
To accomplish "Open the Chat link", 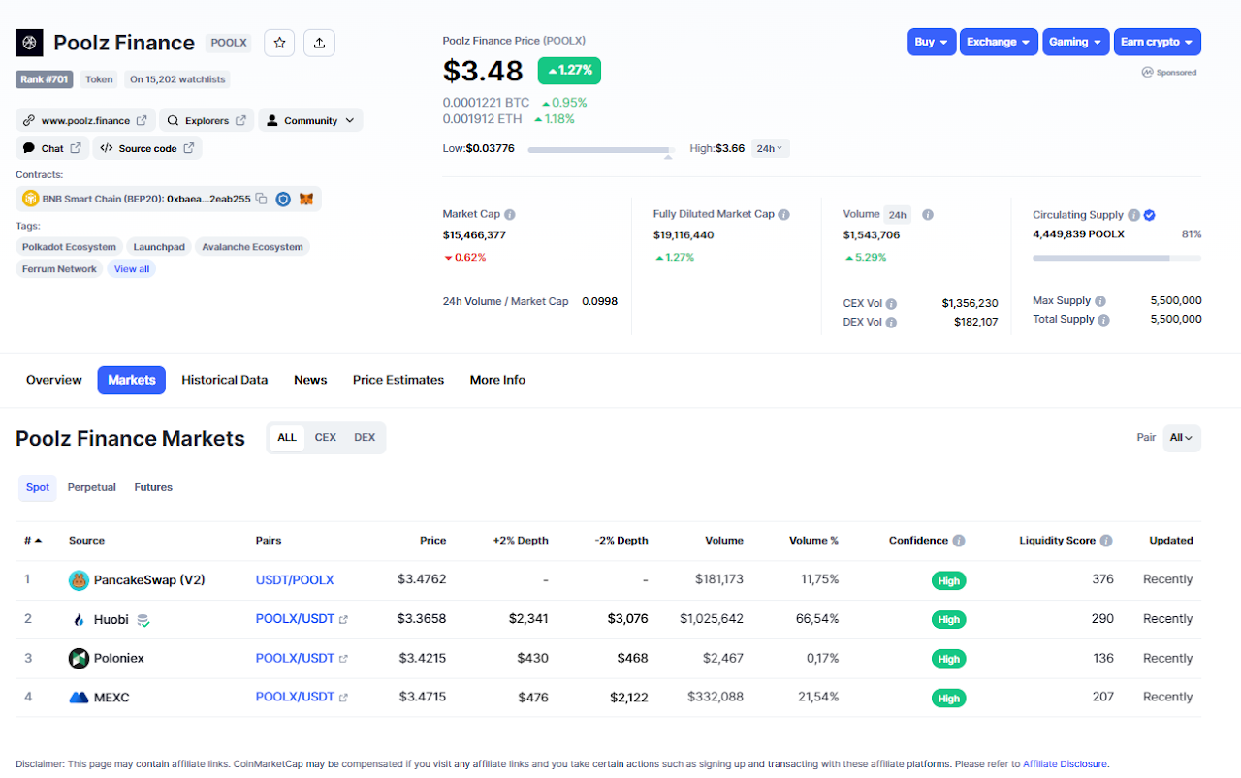I will coord(52,148).
